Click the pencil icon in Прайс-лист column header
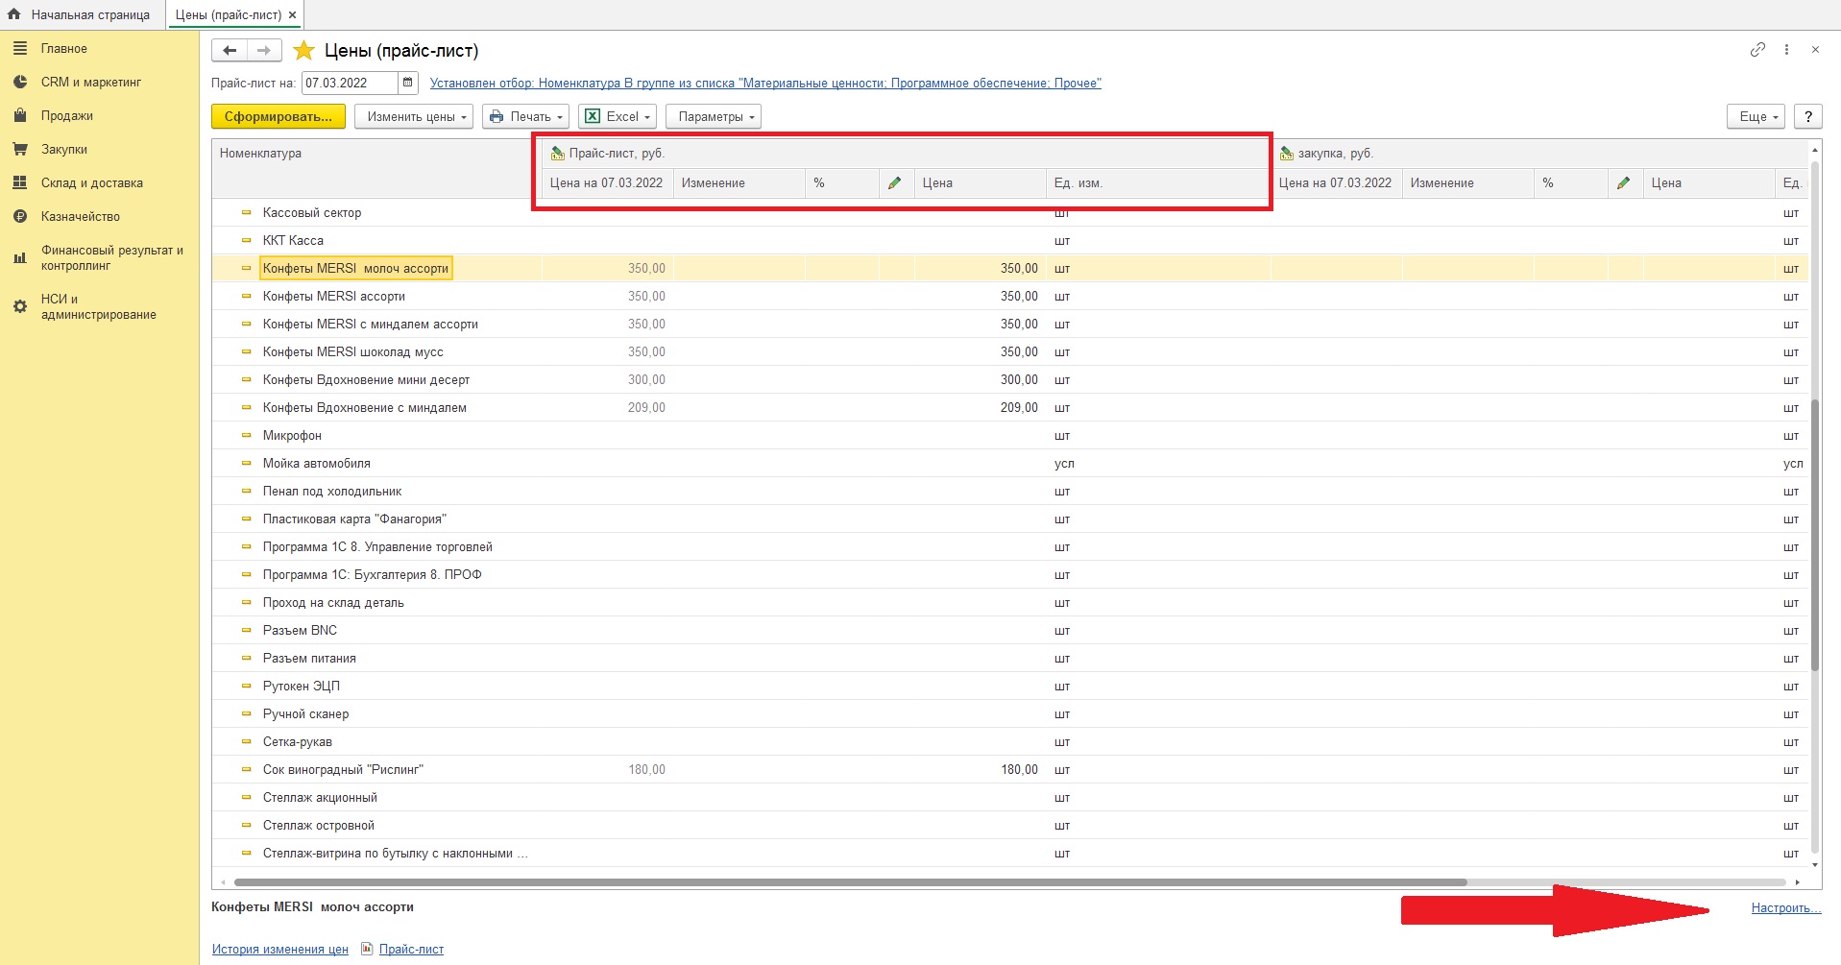Screen dimensions: 1841x965 (895, 183)
